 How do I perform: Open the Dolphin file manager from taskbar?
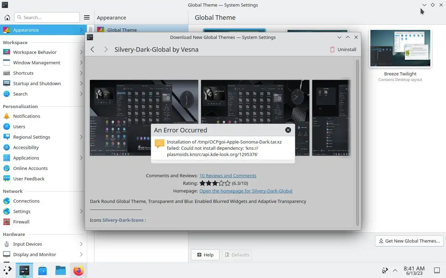point(61,270)
